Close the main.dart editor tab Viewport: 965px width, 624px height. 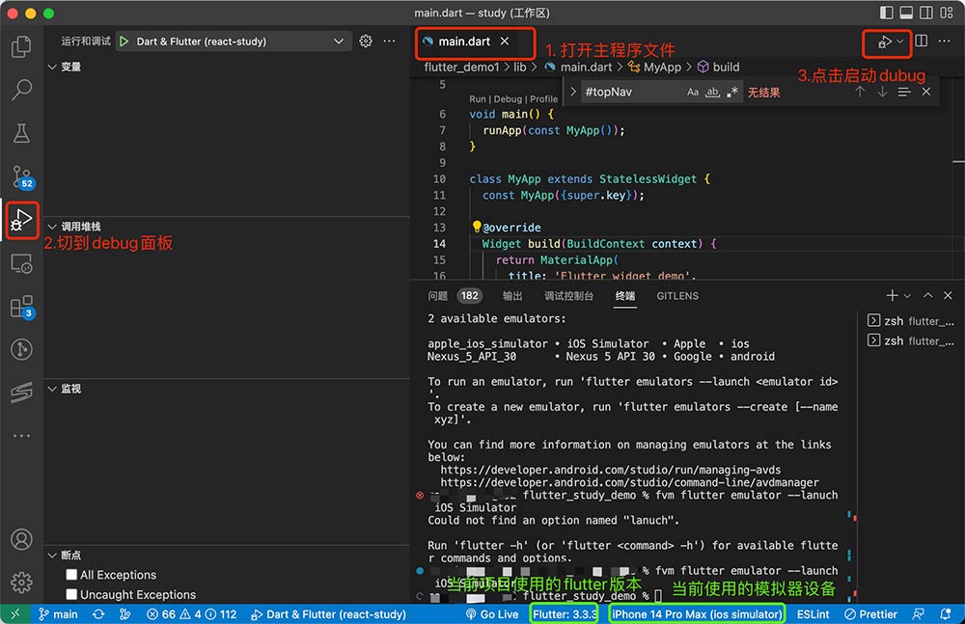pos(505,41)
